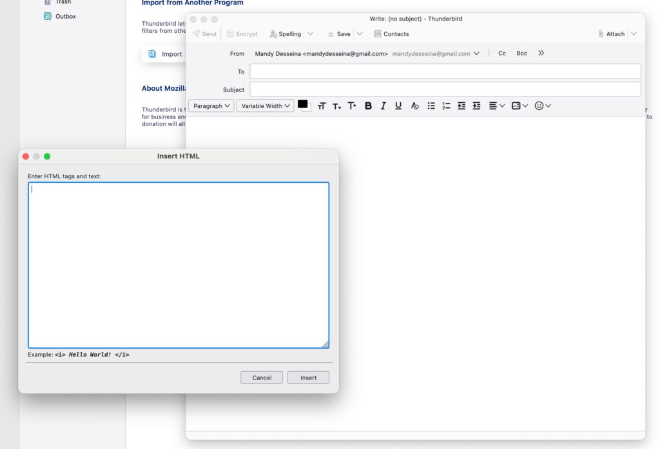Outdent text icon
The height and width of the screenshot is (449, 660).
461,106
